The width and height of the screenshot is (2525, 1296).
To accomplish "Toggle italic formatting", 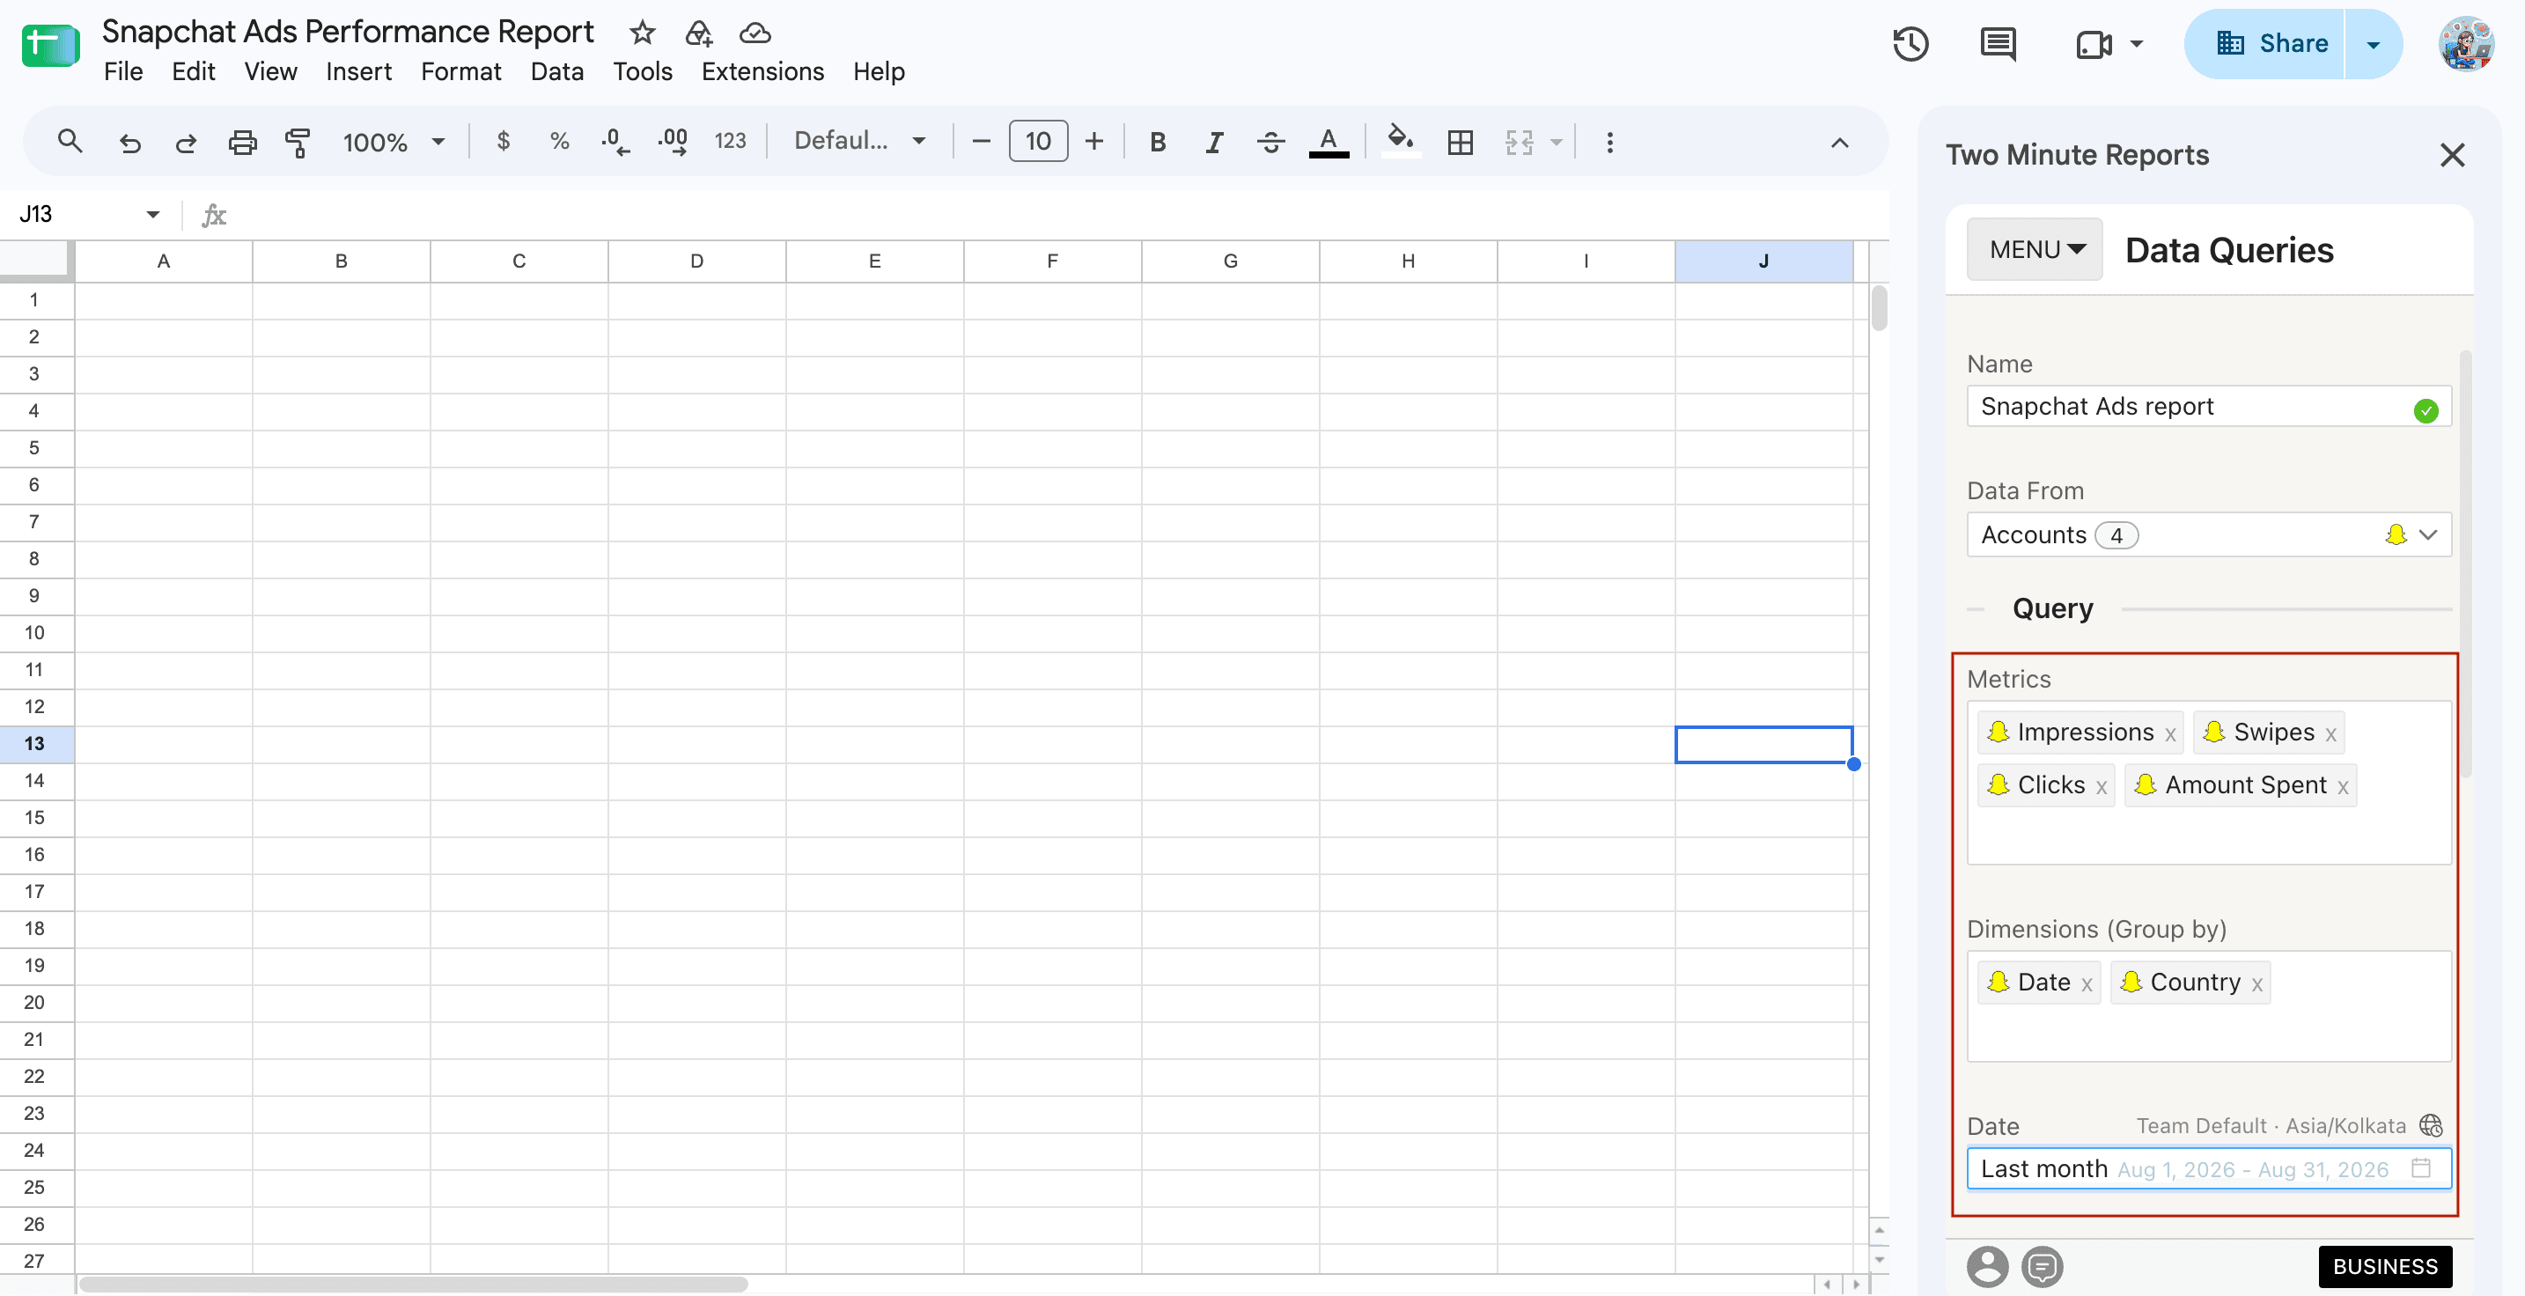I will [x=1214, y=142].
